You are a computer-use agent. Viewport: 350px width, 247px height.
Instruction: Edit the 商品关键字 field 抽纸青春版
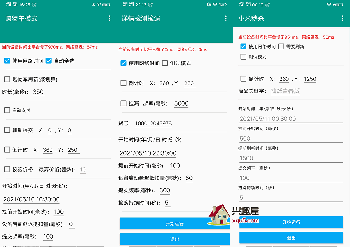[285, 91]
